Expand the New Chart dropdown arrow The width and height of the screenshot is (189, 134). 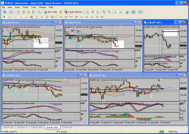pos(7,12)
